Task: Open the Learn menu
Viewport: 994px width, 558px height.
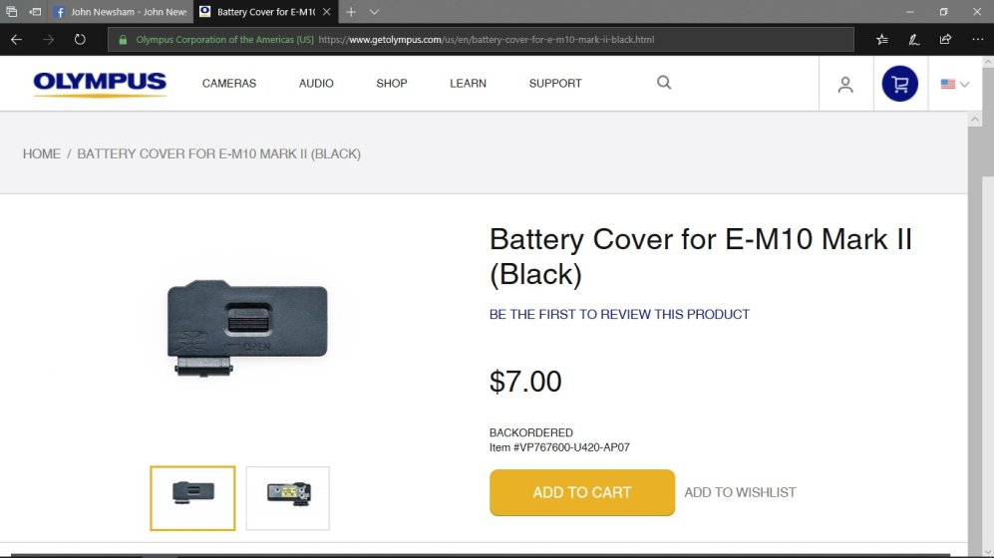Action: click(x=468, y=83)
